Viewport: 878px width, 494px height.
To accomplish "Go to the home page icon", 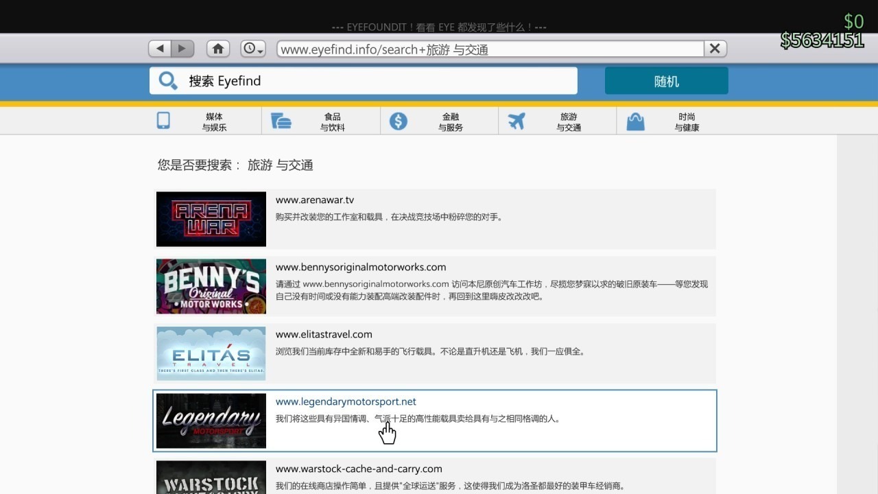I will pyautogui.click(x=218, y=49).
